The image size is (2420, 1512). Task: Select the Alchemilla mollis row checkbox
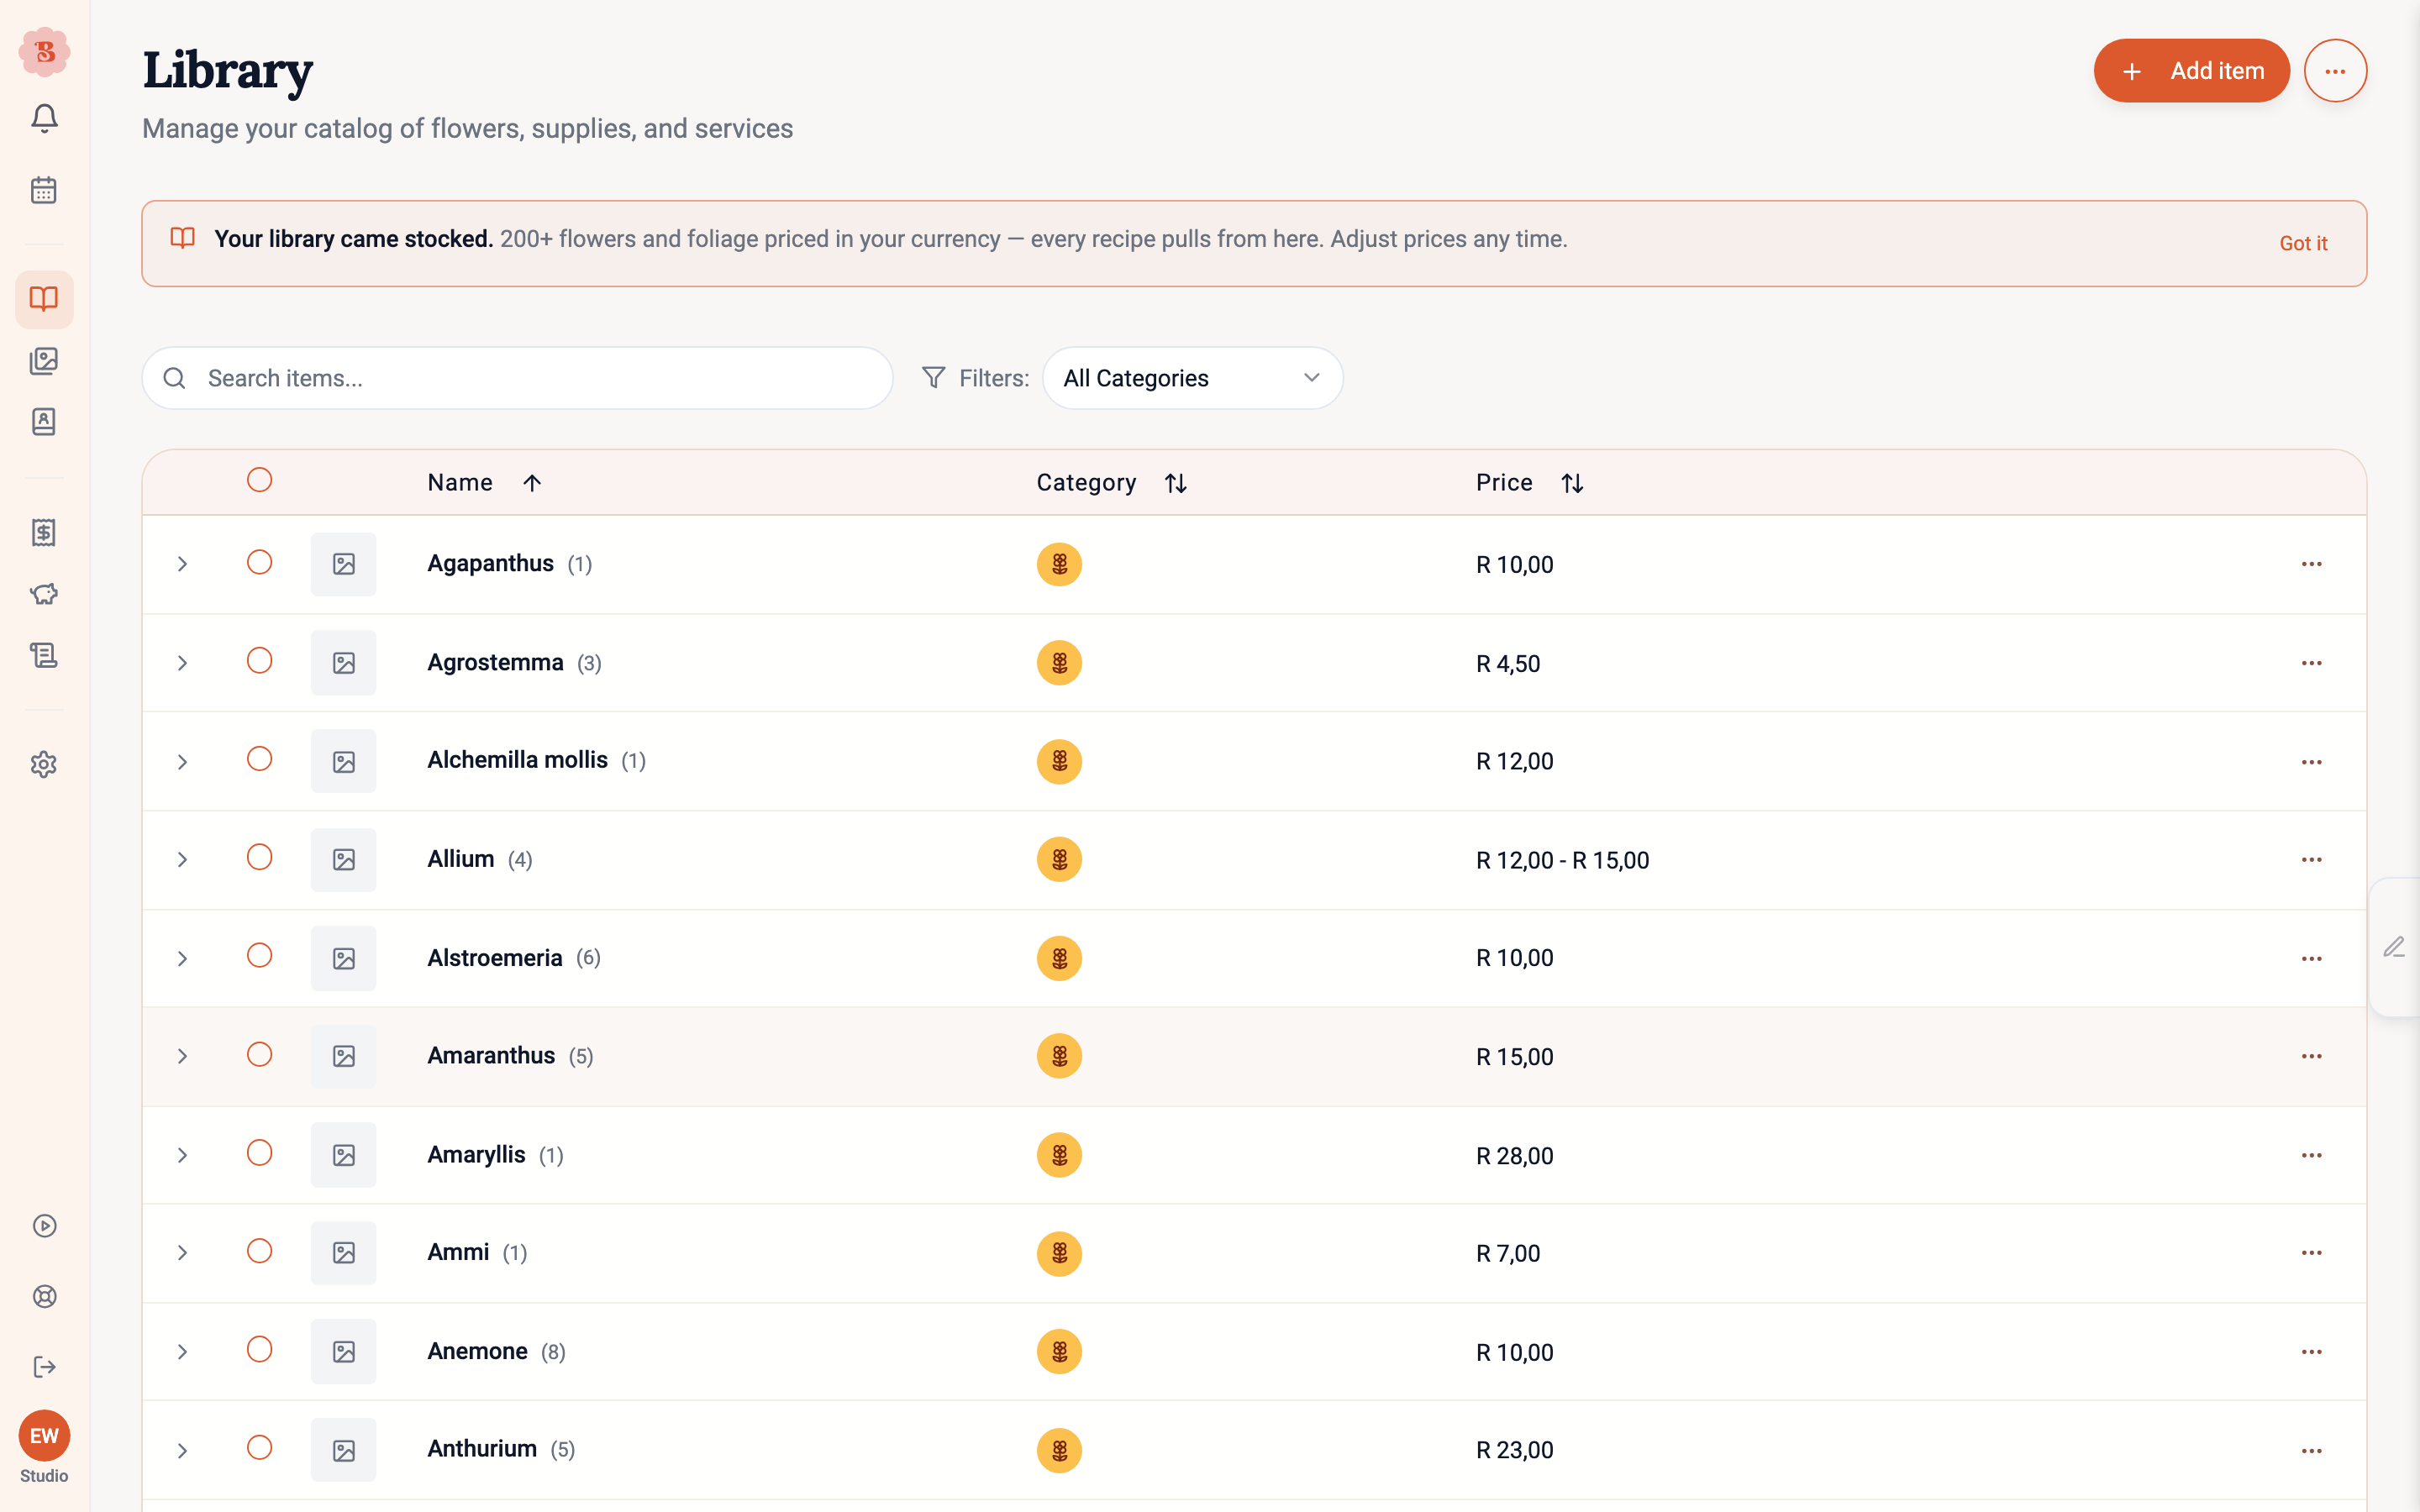(259, 759)
